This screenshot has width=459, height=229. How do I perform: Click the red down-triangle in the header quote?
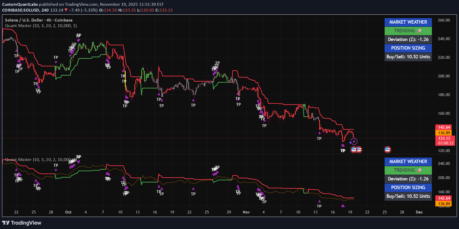point(66,10)
